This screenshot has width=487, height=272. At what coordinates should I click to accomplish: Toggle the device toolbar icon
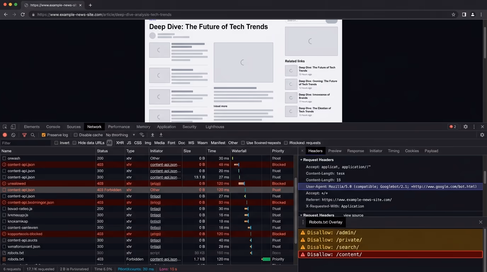[13, 127]
